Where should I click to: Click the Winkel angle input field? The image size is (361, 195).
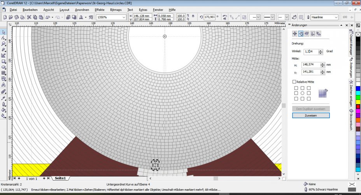(311, 51)
